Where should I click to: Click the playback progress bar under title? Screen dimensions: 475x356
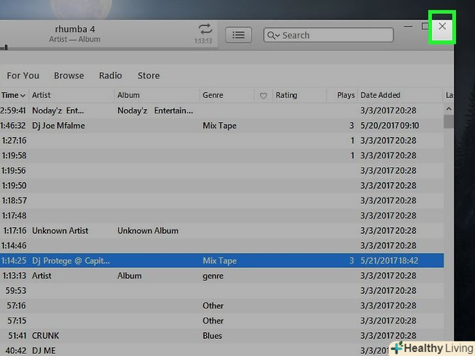click(98, 48)
